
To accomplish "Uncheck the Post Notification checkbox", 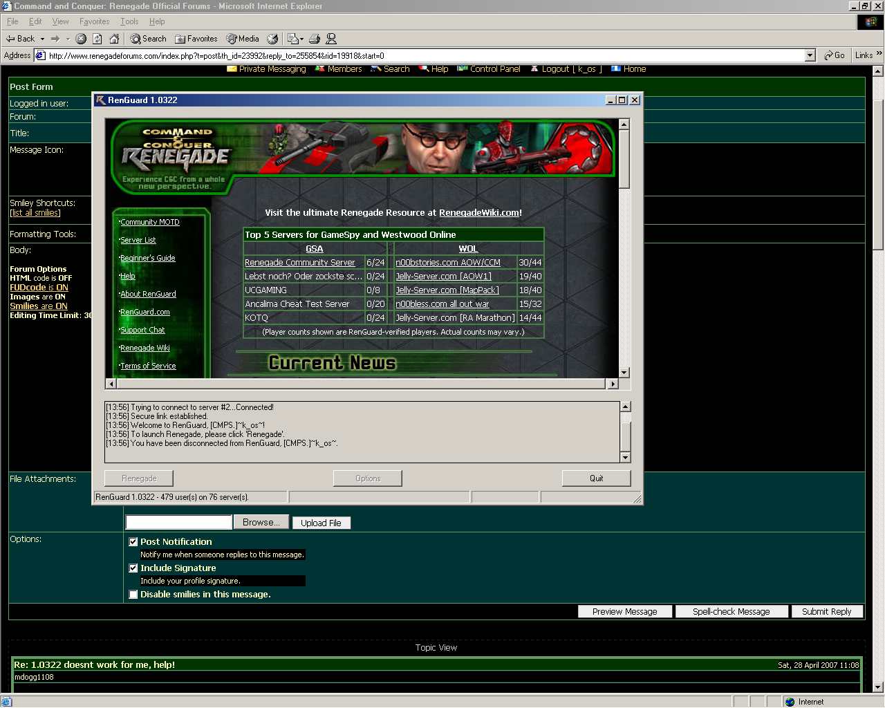I will tap(133, 542).
